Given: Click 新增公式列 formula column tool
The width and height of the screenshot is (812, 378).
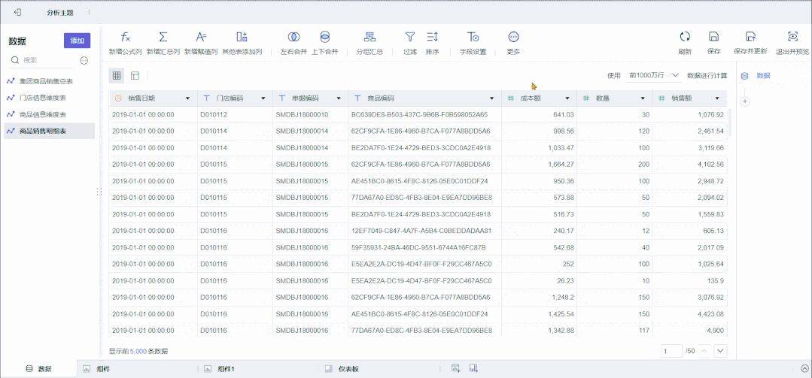Looking at the screenshot, I should pos(126,44).
